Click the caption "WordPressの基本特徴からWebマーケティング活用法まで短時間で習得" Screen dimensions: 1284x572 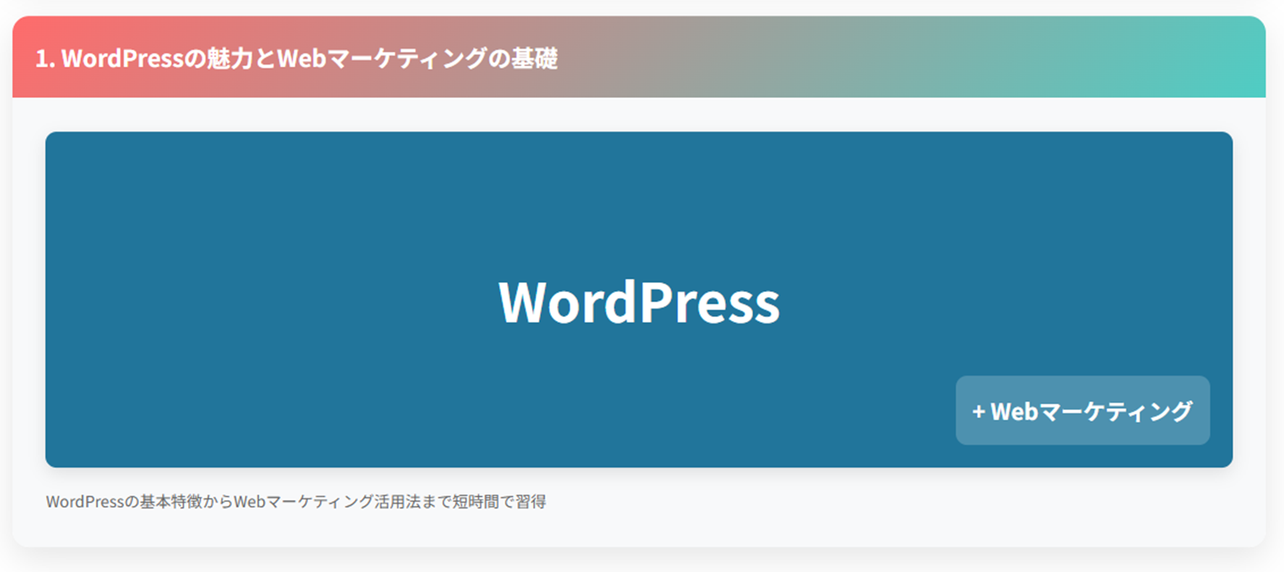[x=296, y=502]
